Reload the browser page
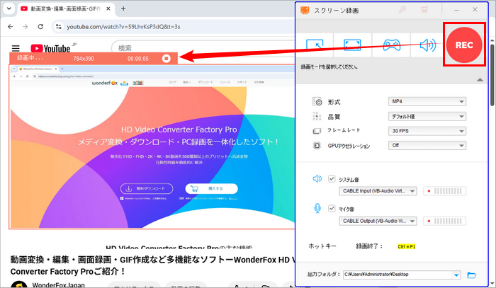The height and width of the screenshot is (288, 496). click(40, 26)
